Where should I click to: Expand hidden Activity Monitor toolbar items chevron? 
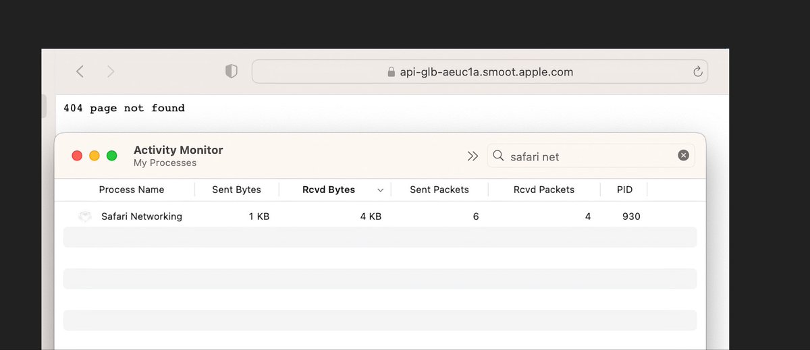coord(473,156)
